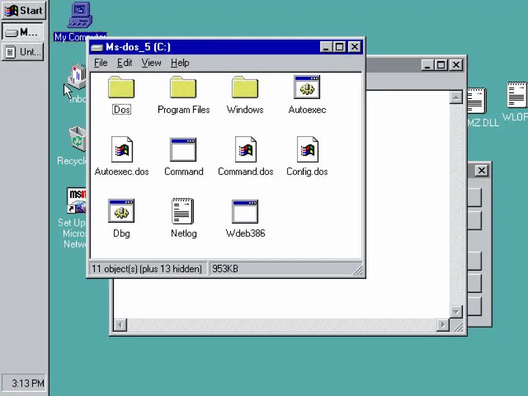Select the Windows folder icon

(x=245, y=88)
